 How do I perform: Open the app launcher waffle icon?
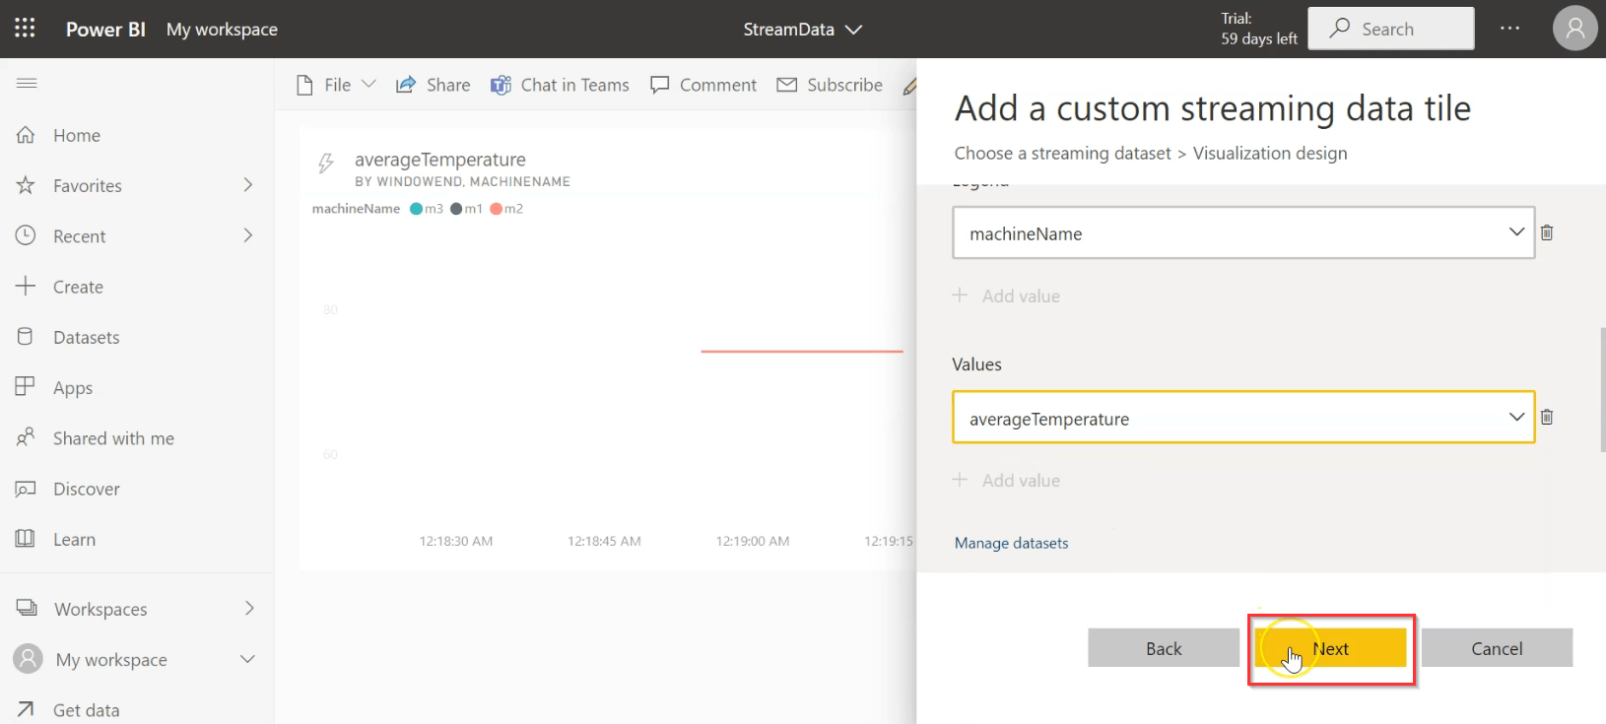25,29
